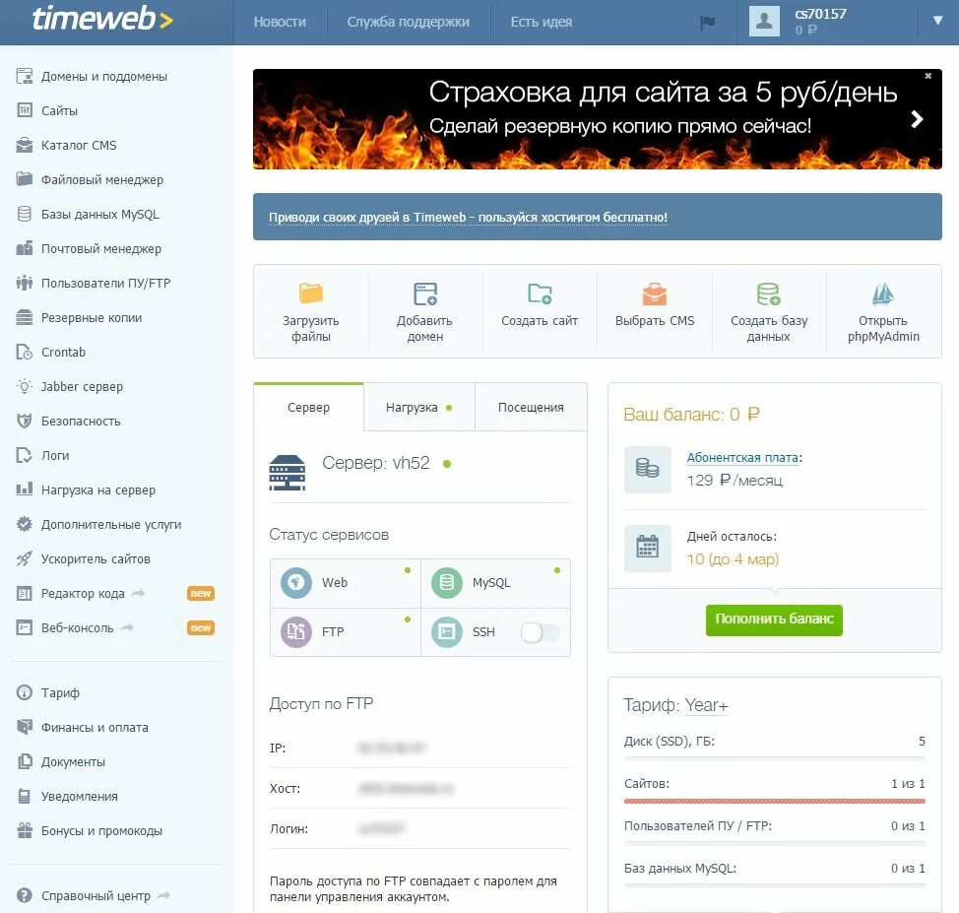Open Каталог CMS briefcase icon
The height and width of the screenshot is (913, 959).
click(x=25, y=145)
